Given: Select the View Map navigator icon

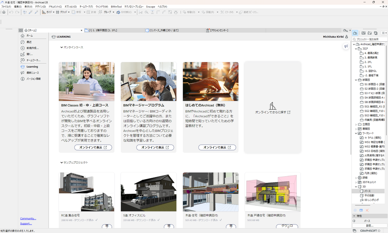Looking at the screenshot, I should tap(363, 33).
